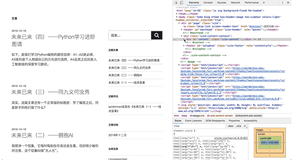Image resolution: width=294 pixels, height=160 pixels.
Task: Open recent post 未来已来（一）技术变革 in sidebar
Action: coord(127,83)
